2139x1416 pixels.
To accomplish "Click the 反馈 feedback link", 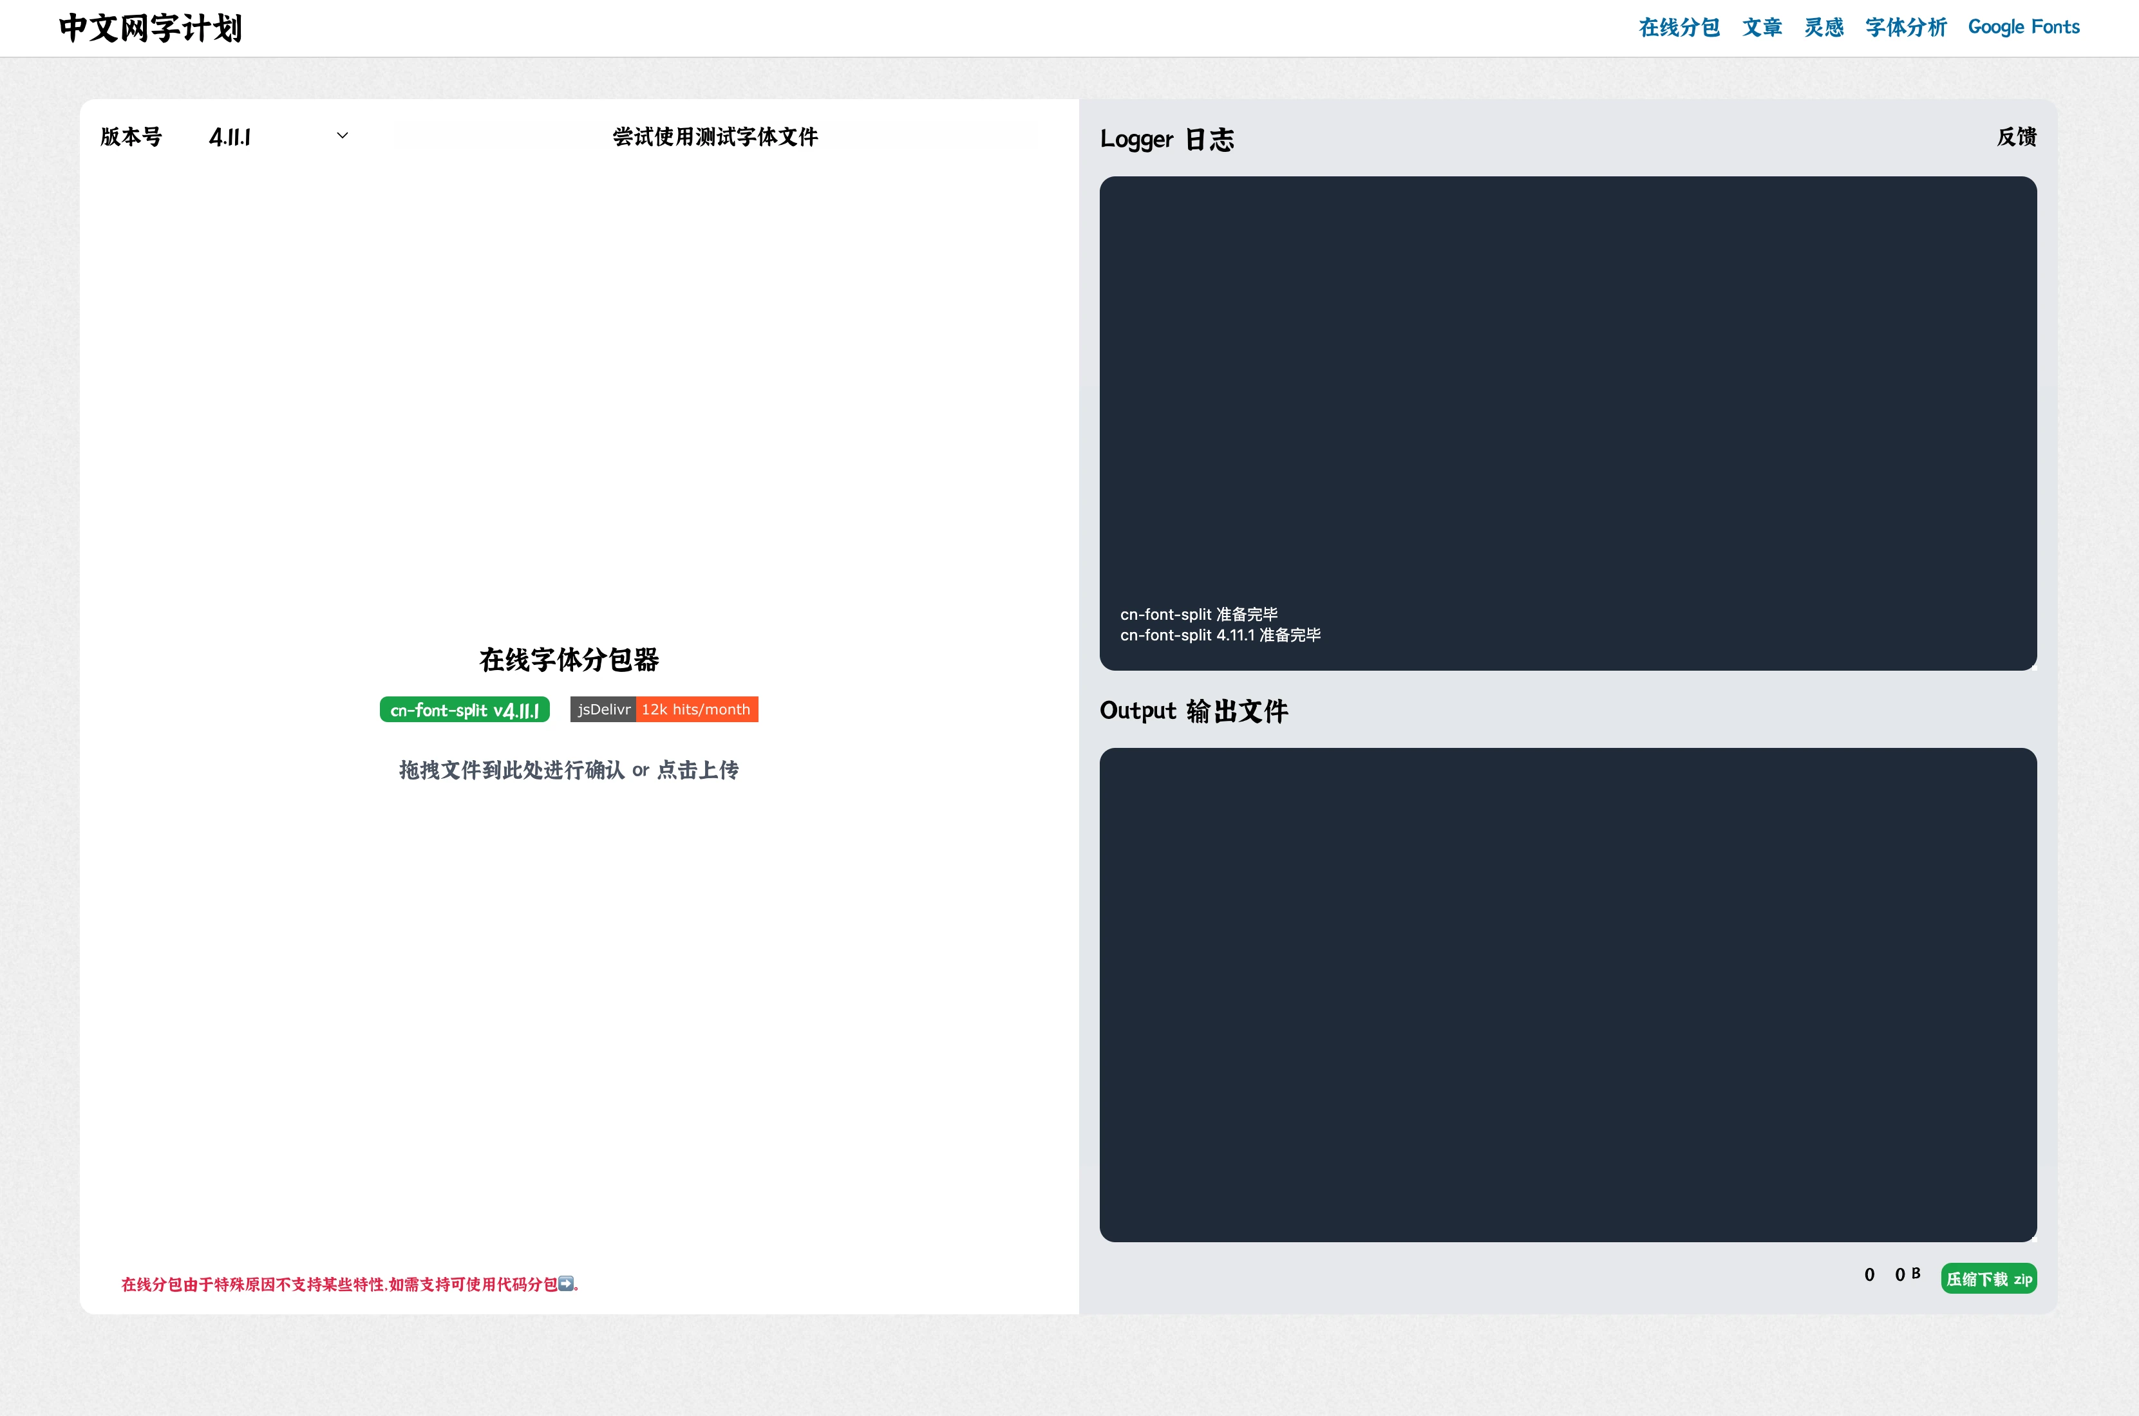I will (2016, 136).
